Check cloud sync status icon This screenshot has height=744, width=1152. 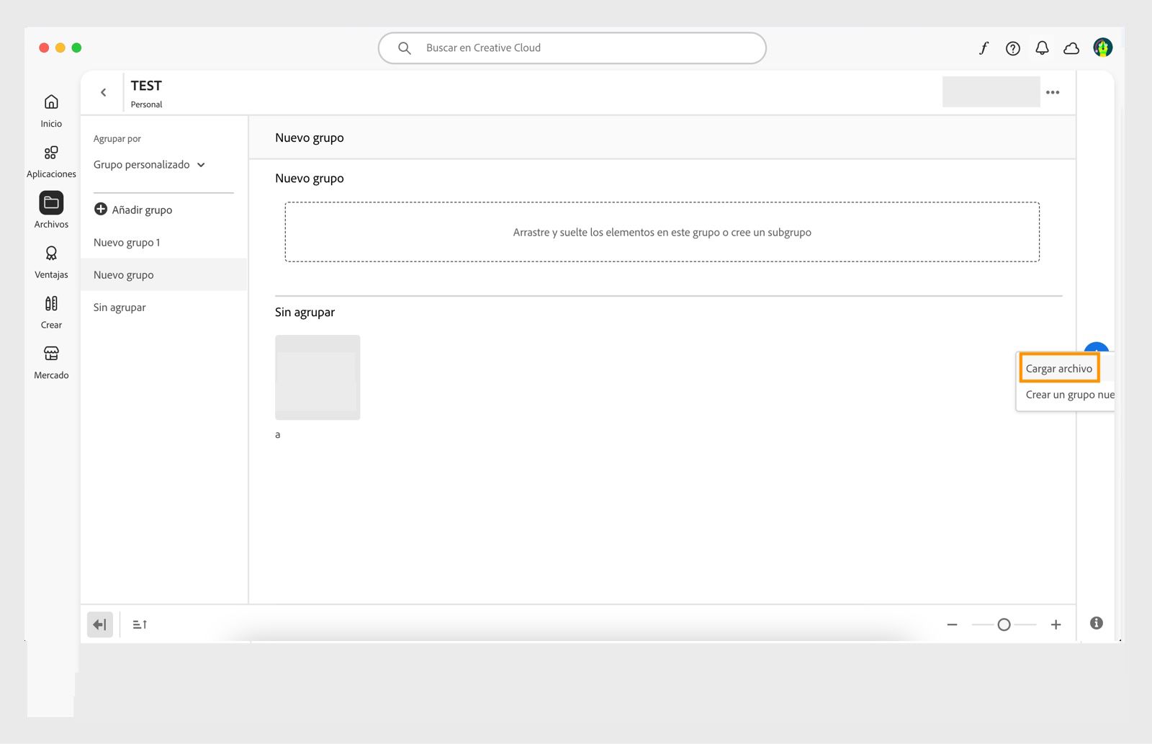(x=1071, y=48)
